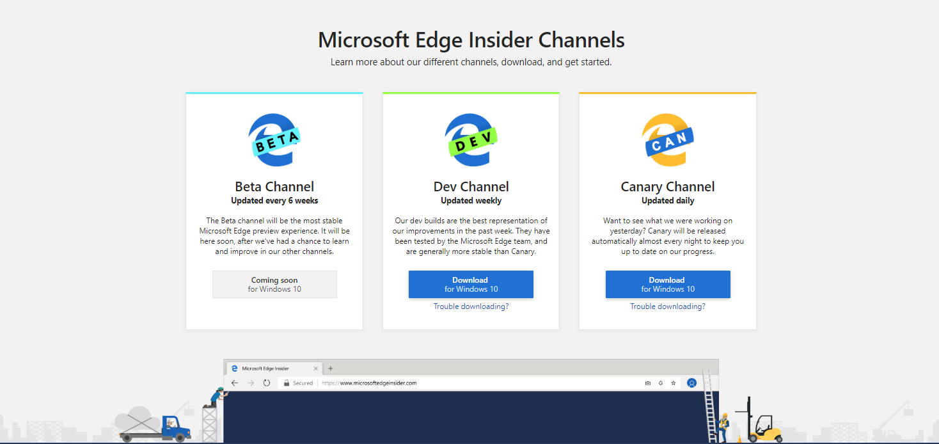Open a new tab with the plus icon
This screenshot has height=444, width=939.
[x=330, y=369]
